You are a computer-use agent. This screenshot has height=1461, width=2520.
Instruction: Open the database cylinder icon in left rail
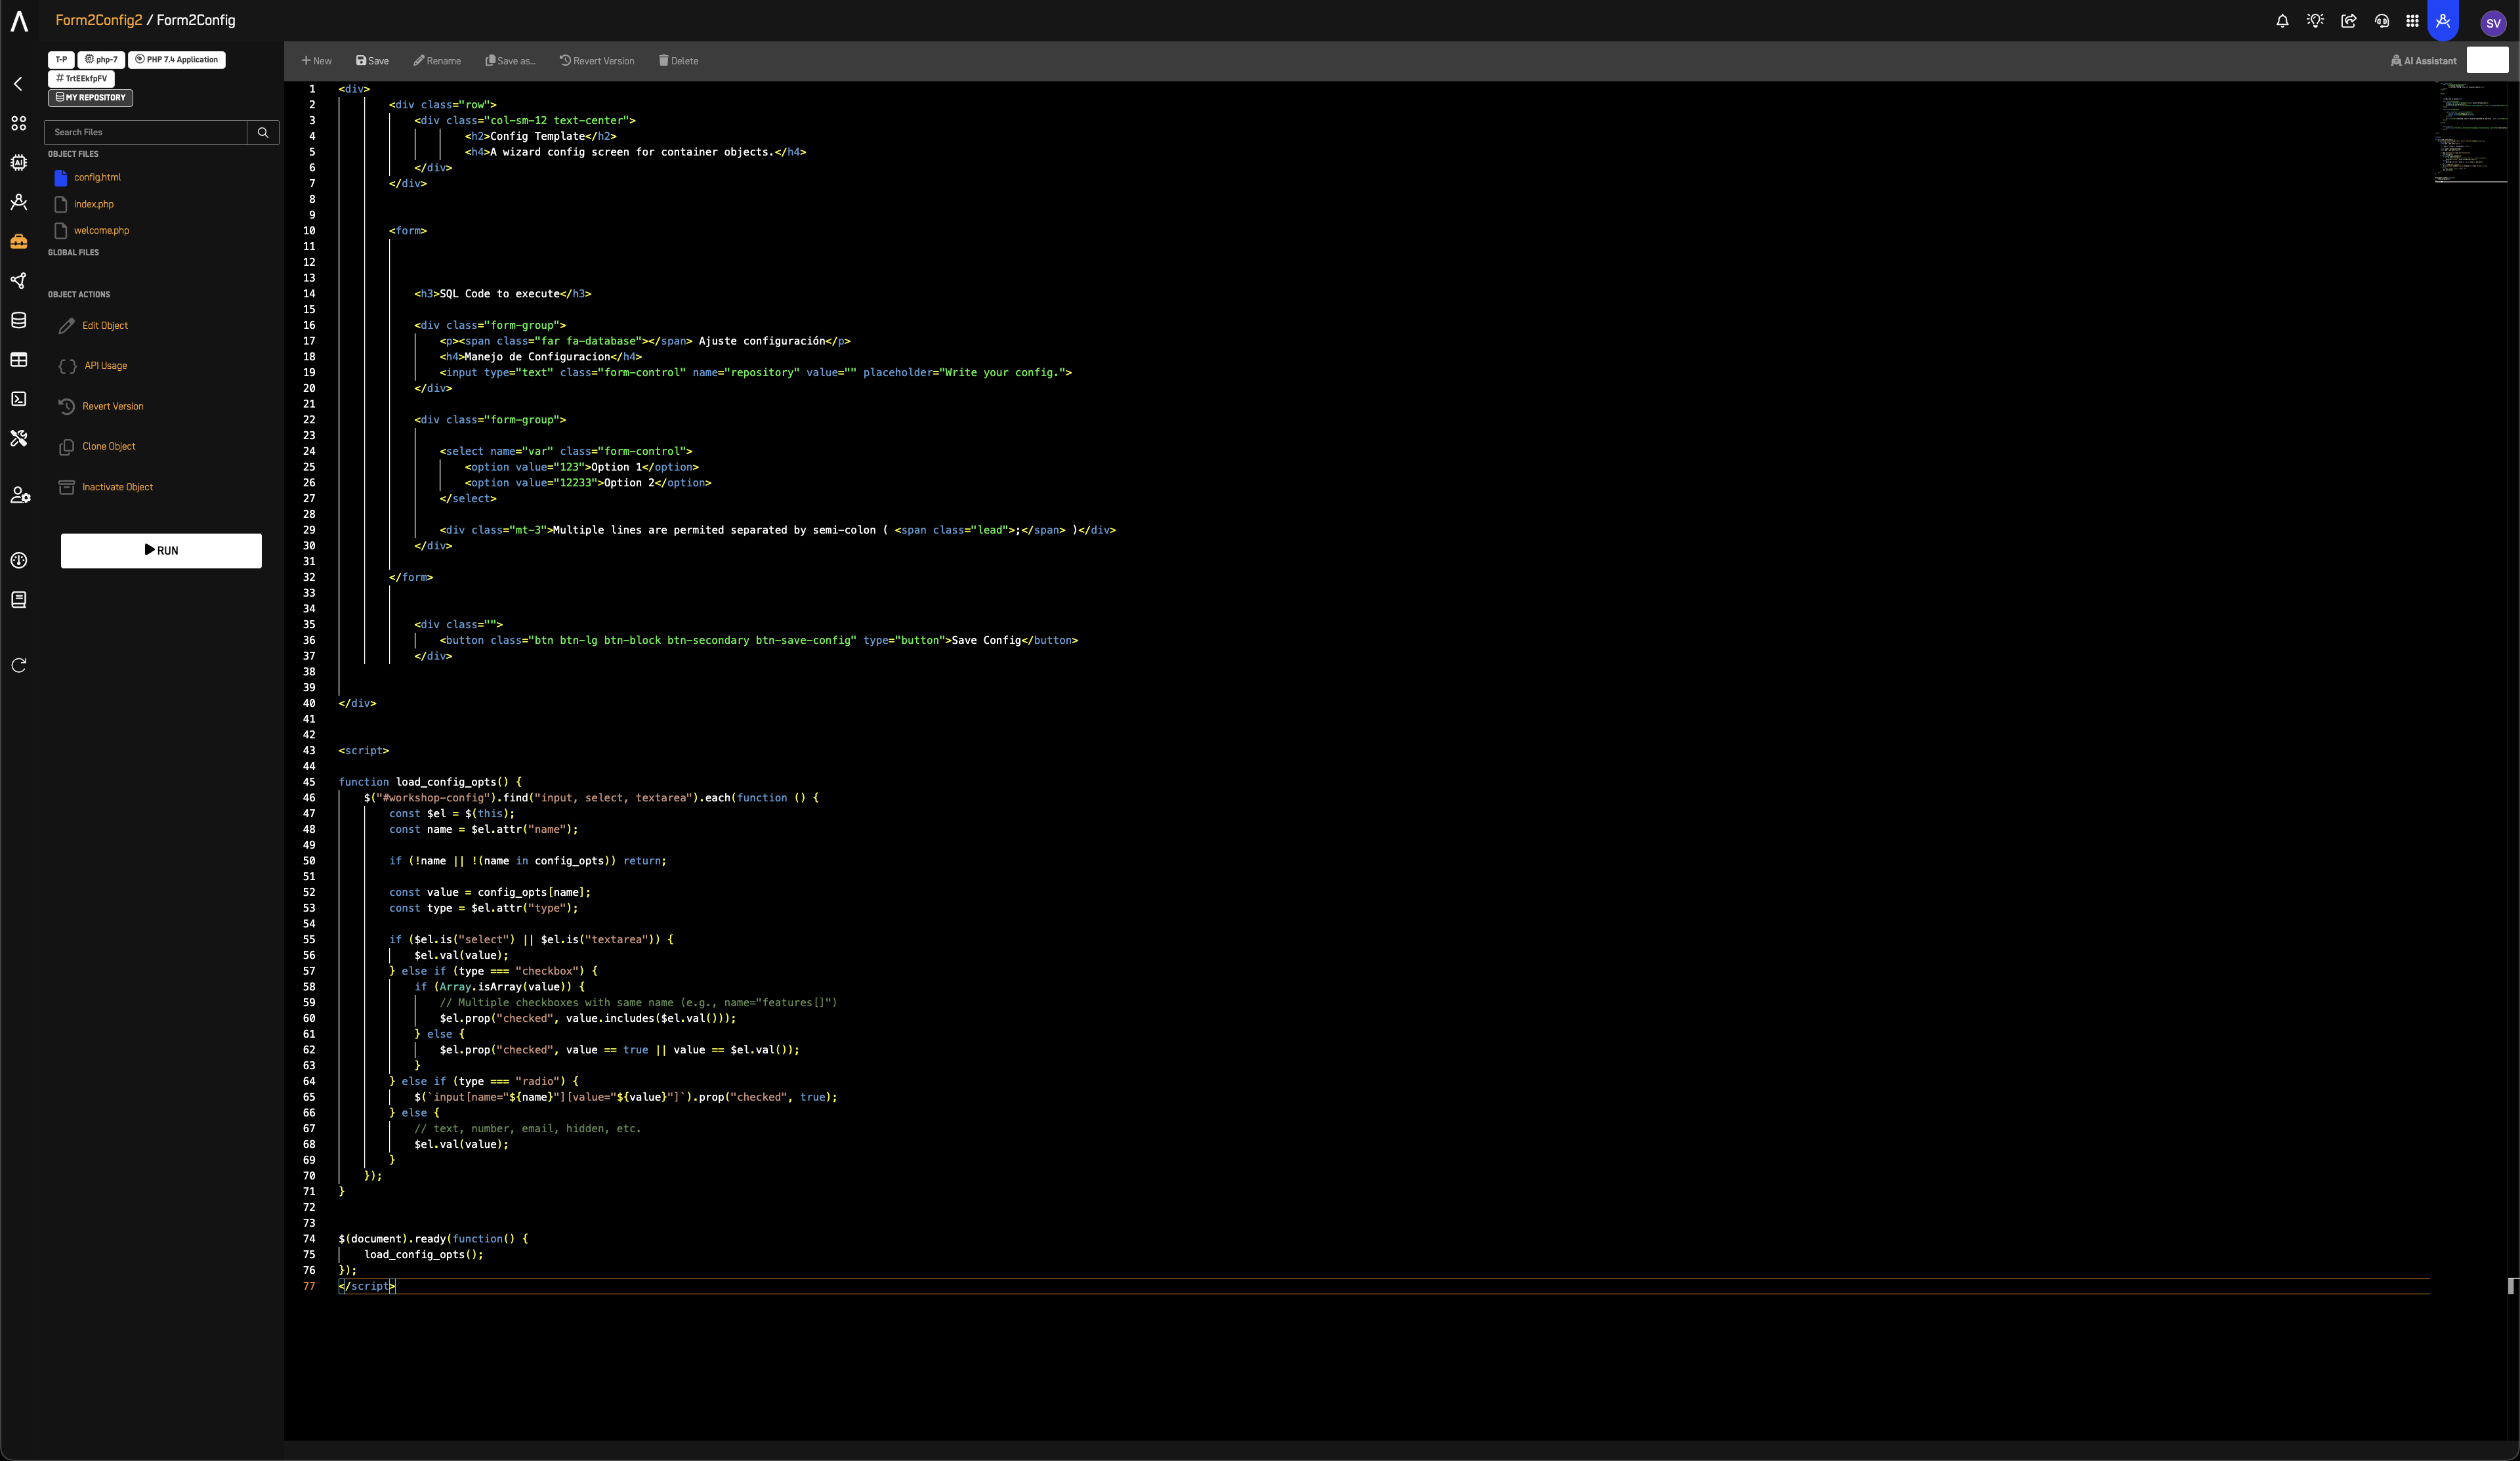coord(18,320)
